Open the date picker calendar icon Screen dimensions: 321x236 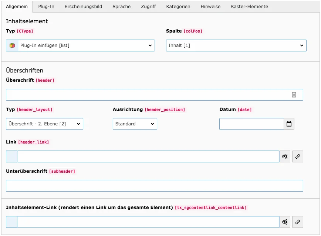tap(289, 124)
